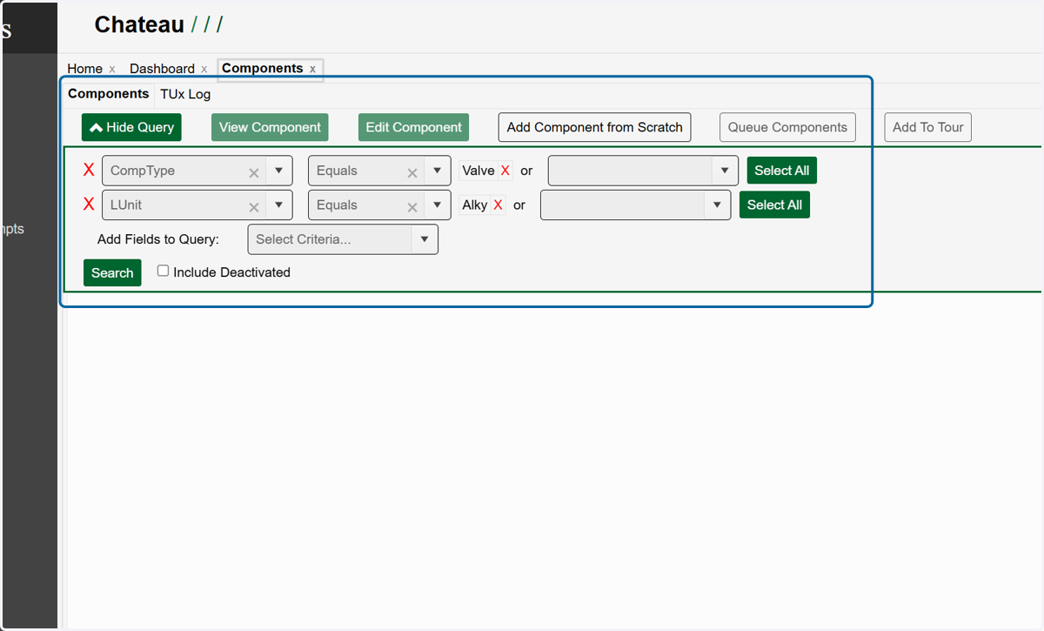Click the Chateau page title
Image resolution: width=1044 pixels, height=631 pixels.
(x=139, y=25)
